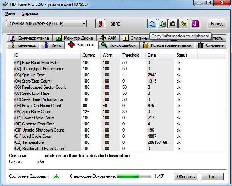Select the (BF) G-sense Error Rate row
This screenshot has width=232, height=186.
point(119,124)
